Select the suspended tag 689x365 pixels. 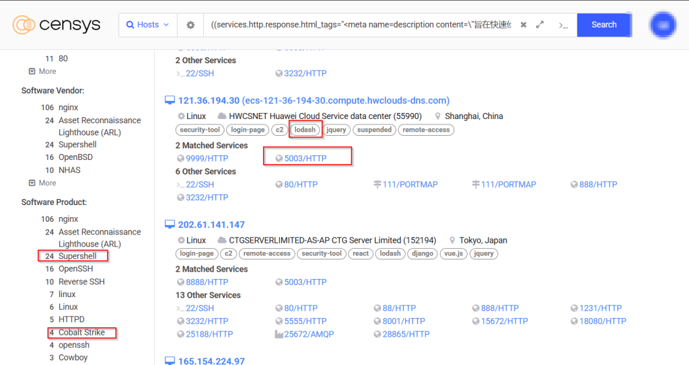[x=374, y=130]
